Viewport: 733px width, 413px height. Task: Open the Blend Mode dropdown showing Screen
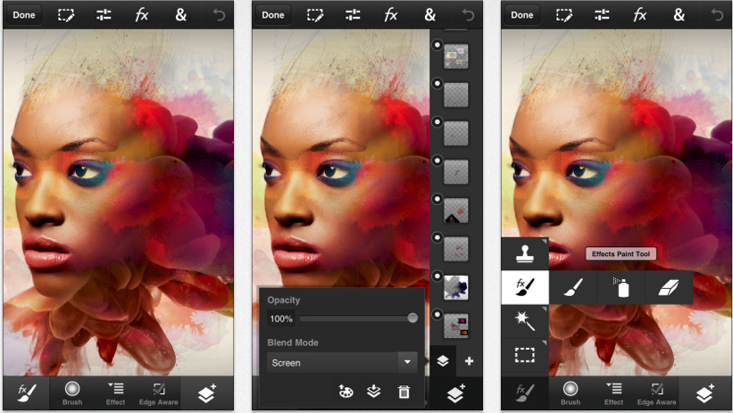[332, 362]
